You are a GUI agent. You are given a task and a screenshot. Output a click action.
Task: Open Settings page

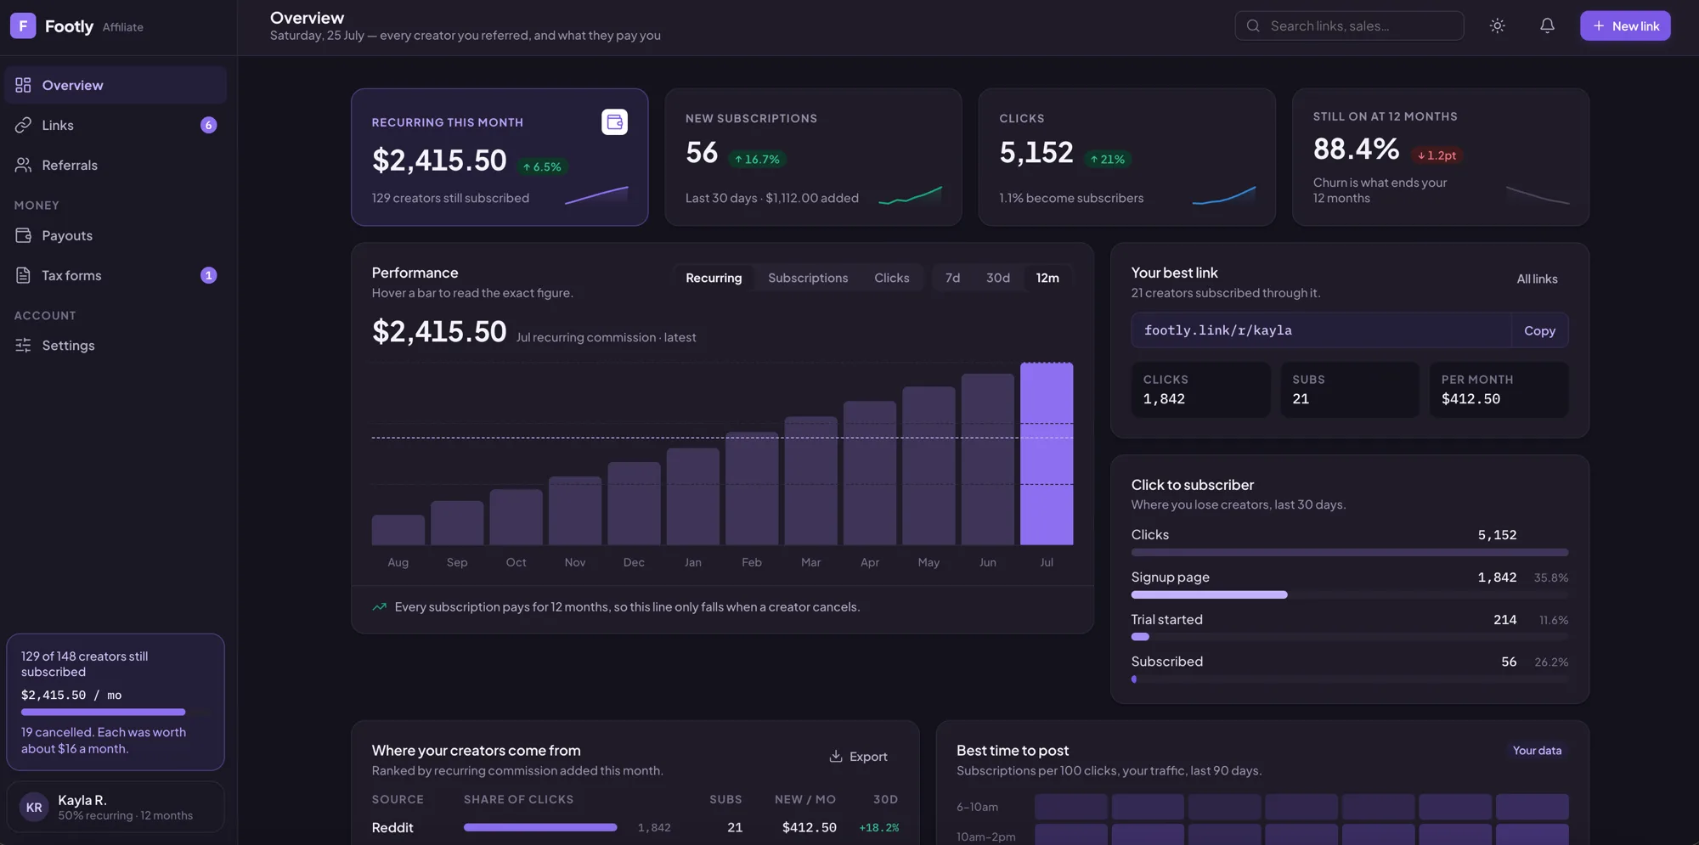coord(116,345)
